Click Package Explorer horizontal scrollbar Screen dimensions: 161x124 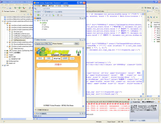click(x=18, y=119)
